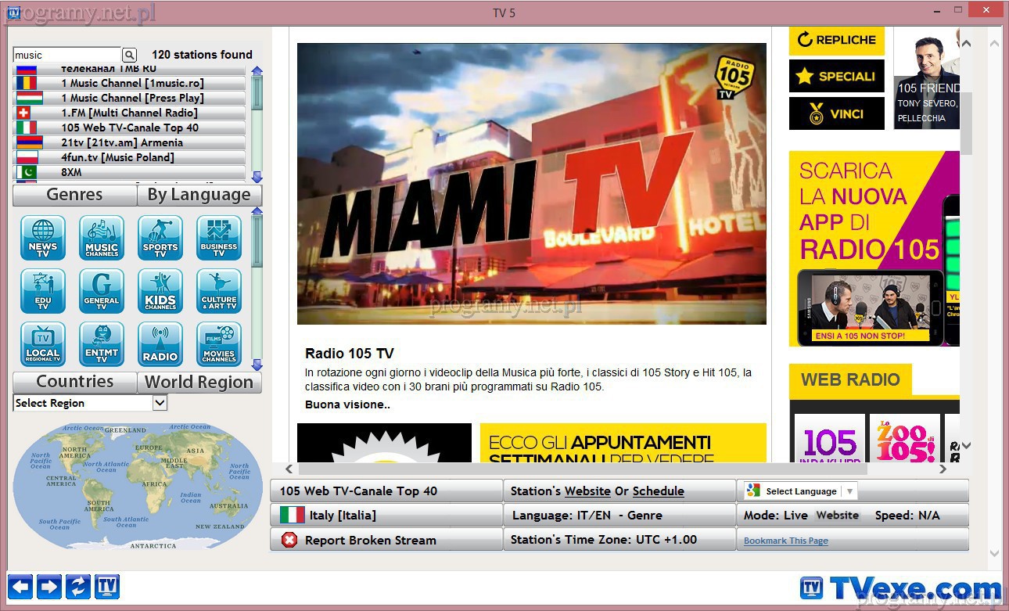Open the News TV genre icon
The width and height of the screenshot is (1009, 611).
pos(43,238)
